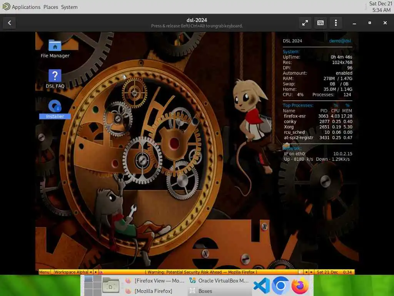Screen dimensions: 394x296
Task: Click the MATE logo icon in top panel
Action: click(6, 7)
